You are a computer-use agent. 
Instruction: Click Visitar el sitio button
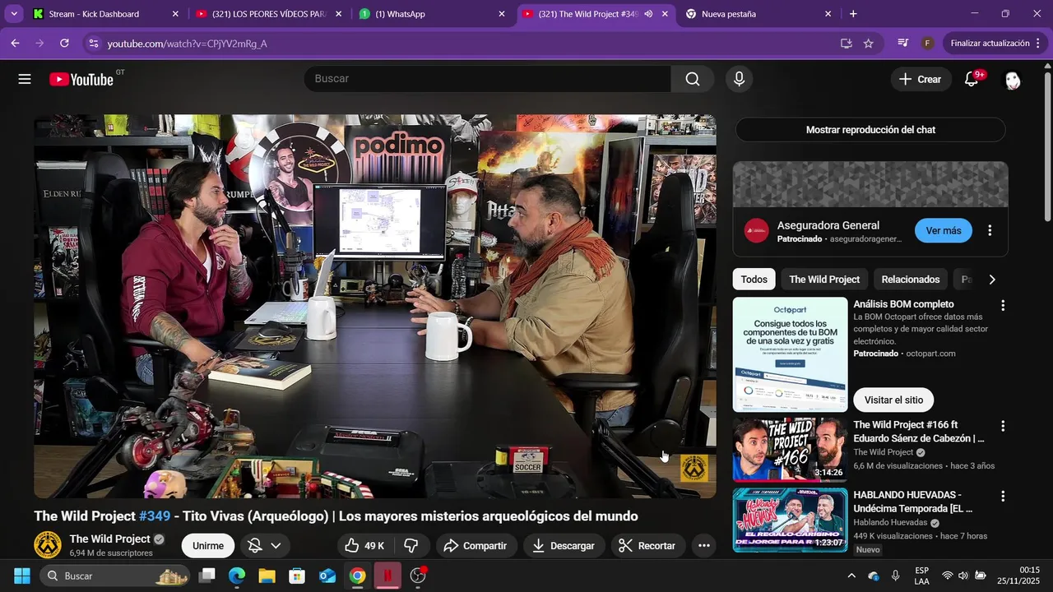click(x=893, y=400)
